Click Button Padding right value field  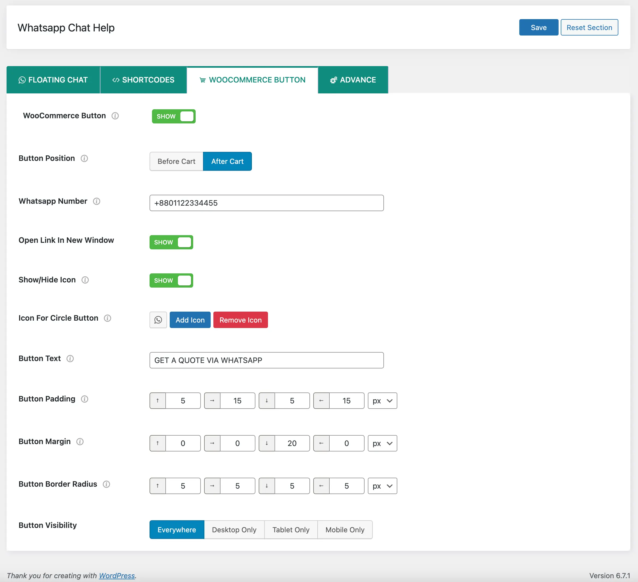point(237,401)
